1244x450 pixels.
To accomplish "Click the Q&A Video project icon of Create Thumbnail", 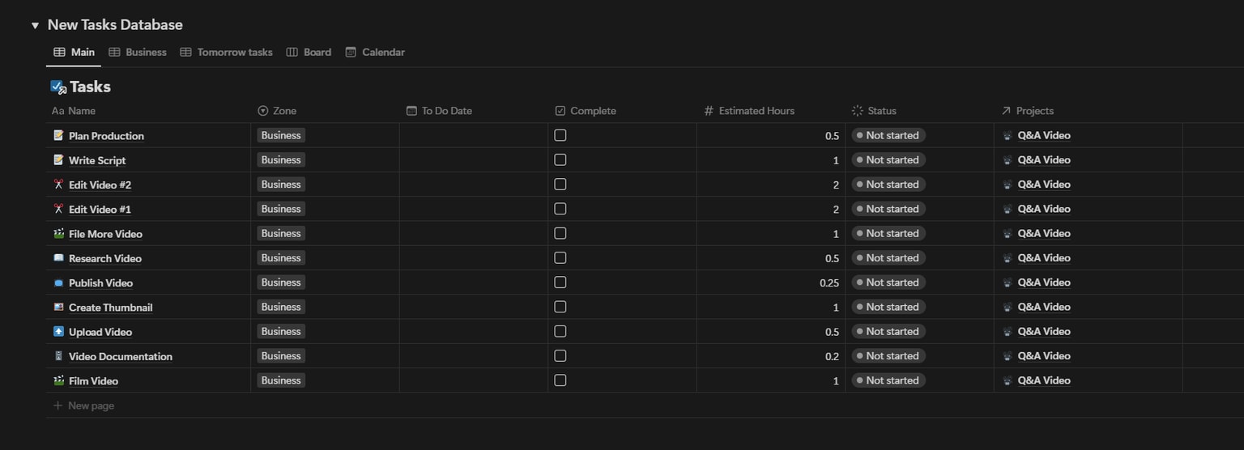I will [x=1008, y=307].
